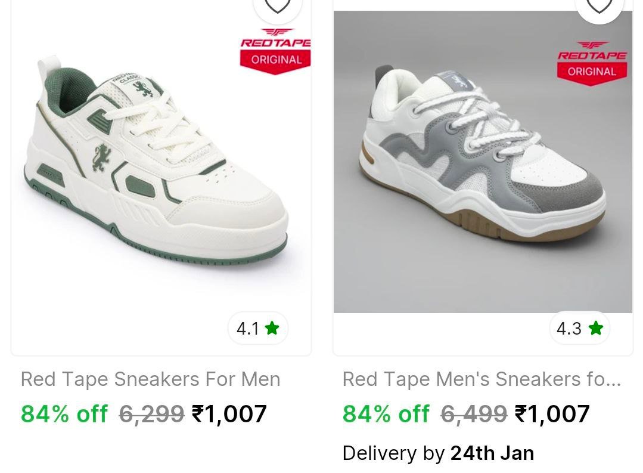Click the struck-through 6,499 price
The width and height of the screenshot is (643, 473).
[x=474, y=413]
